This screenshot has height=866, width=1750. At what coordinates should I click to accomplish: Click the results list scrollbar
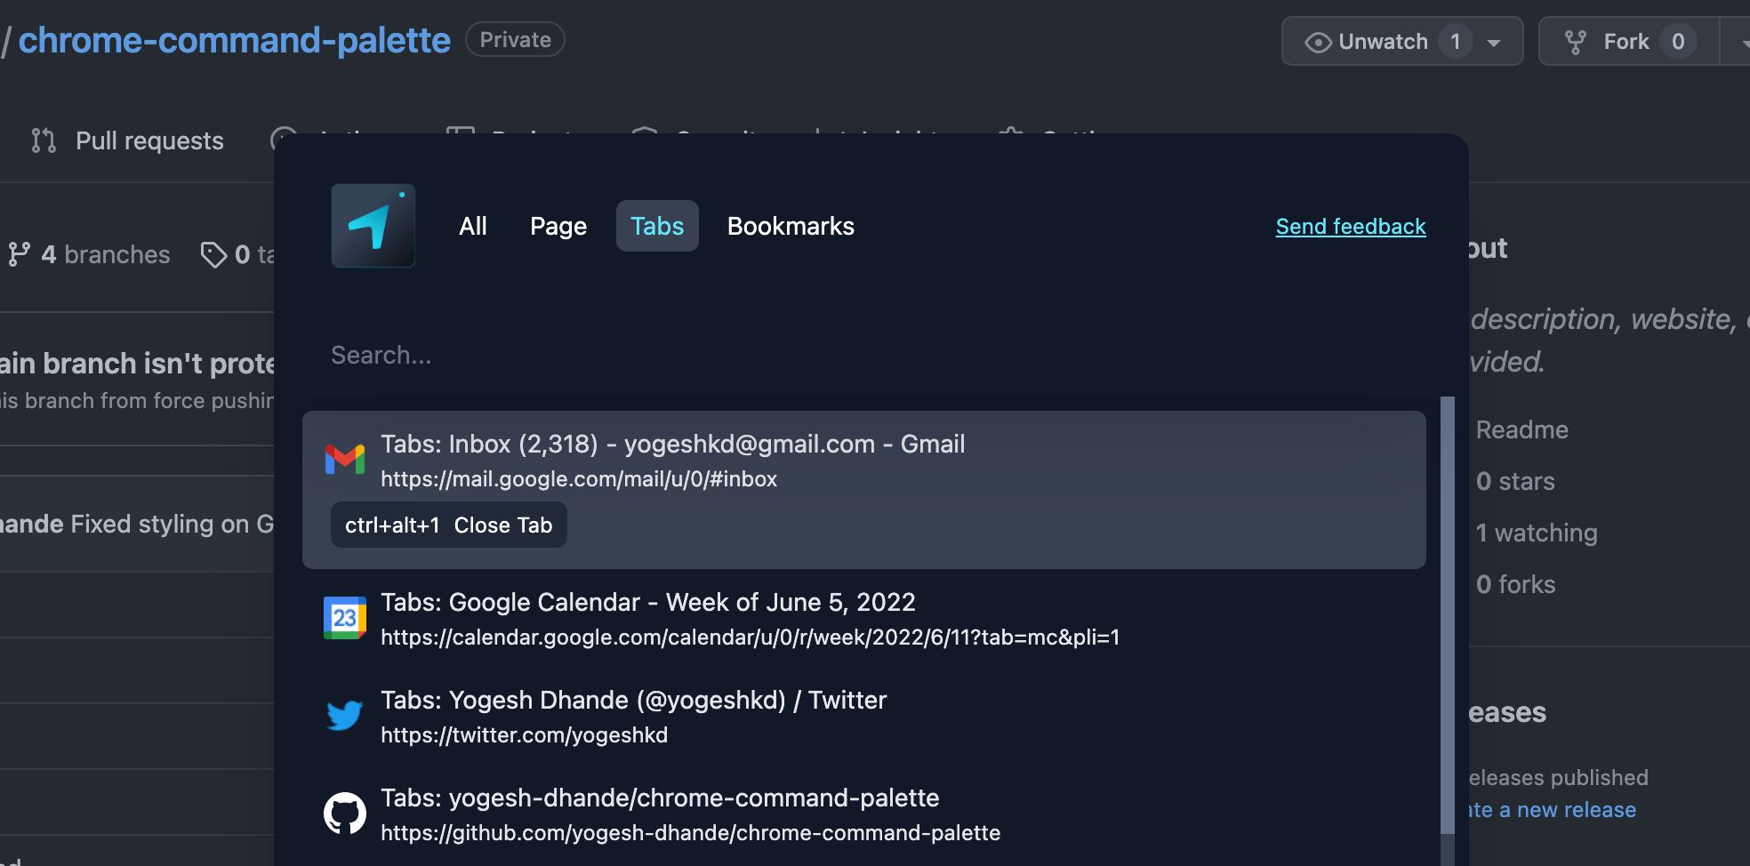coord(1448,615)
